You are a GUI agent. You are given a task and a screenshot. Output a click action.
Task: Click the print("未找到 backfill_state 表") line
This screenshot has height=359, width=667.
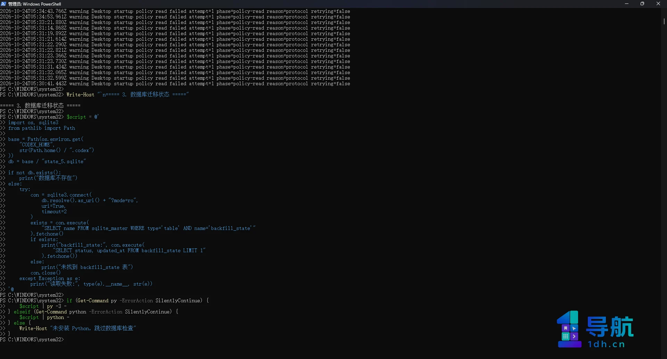pos(87,267)
